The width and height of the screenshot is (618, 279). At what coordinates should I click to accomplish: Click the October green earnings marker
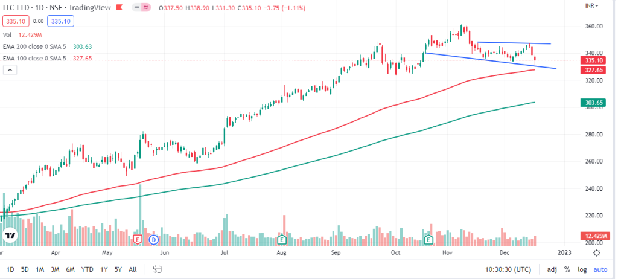428,240
